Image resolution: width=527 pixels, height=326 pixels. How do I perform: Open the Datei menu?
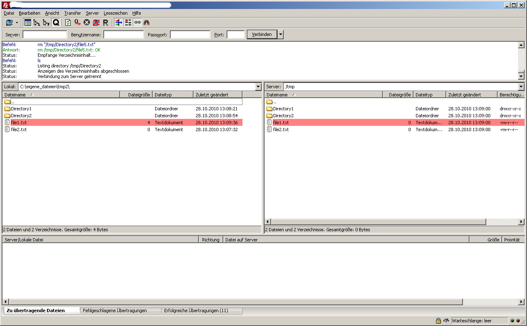(x=9, y=13)
